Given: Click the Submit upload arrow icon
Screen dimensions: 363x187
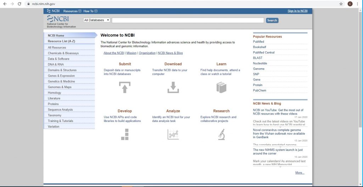Looking at the screenshot, I should click(125, 87).
